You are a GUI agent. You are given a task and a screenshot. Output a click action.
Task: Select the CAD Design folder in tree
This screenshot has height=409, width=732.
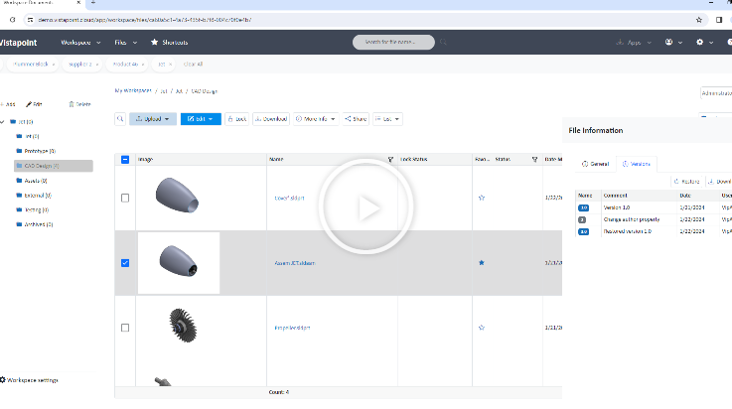(40, 166)
